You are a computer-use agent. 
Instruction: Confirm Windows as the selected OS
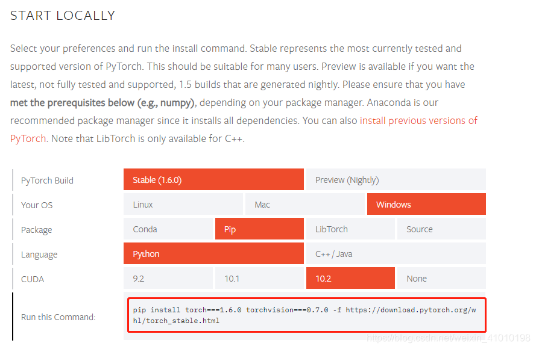(x=426, y=204)
